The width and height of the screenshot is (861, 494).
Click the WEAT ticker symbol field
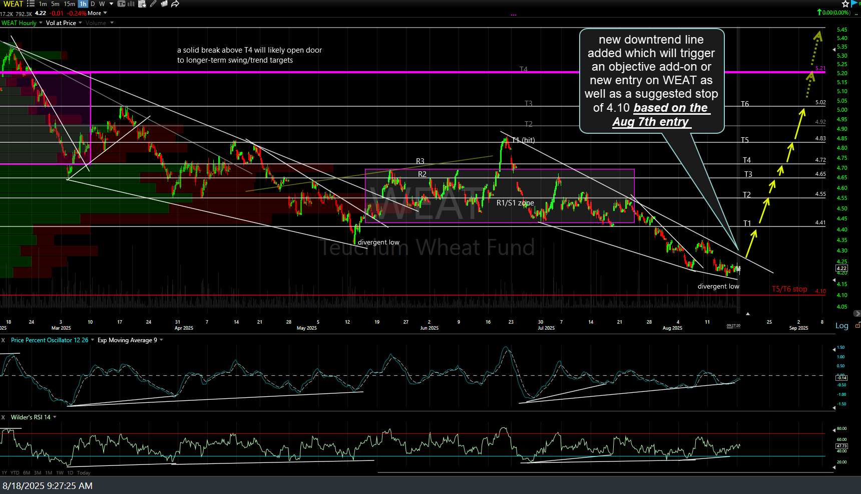tap(13, 4)
